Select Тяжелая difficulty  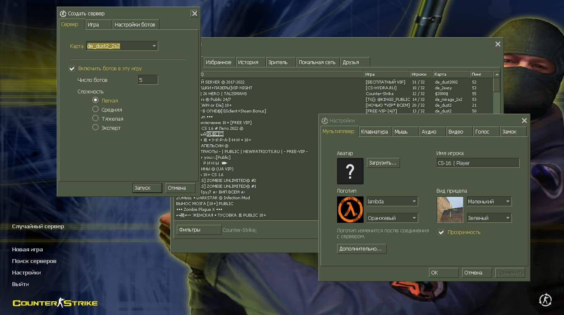96,119
